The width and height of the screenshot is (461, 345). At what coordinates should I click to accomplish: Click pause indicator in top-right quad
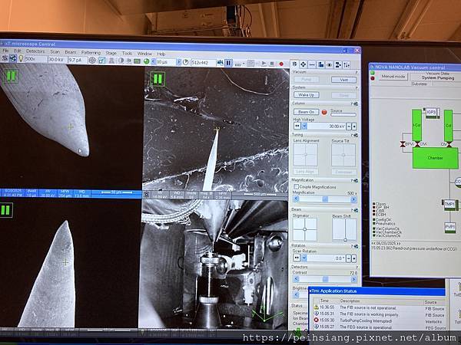pos(158,79)
